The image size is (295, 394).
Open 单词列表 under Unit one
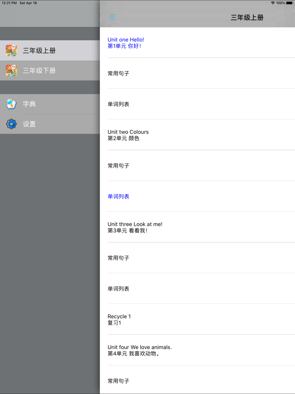coord(197,104)
